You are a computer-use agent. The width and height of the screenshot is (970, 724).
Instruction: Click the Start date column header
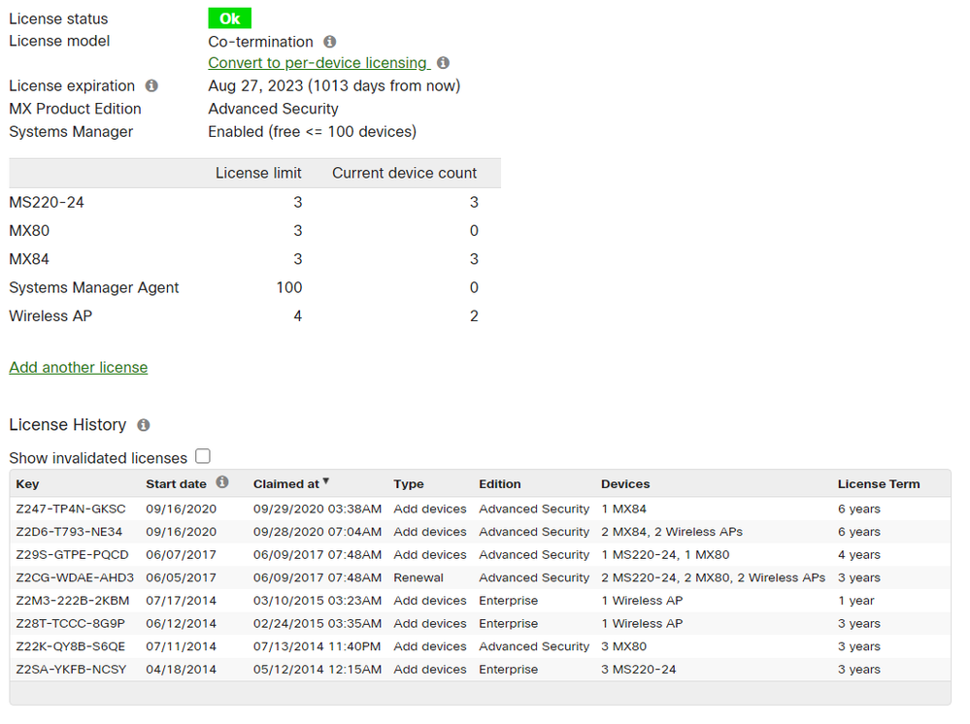[177, 484]
